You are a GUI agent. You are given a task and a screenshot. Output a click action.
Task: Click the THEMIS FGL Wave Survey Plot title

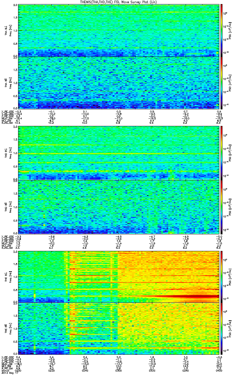117,2
